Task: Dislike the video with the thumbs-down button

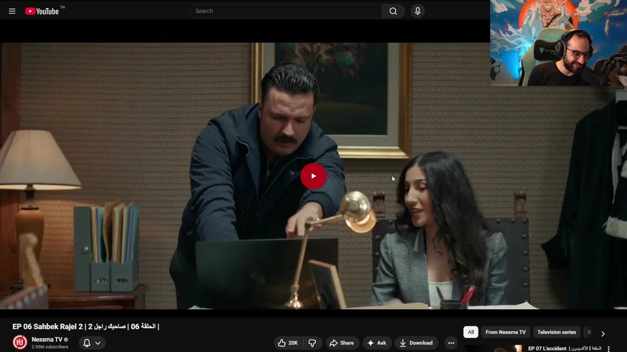Action: (x=313, y=343)
